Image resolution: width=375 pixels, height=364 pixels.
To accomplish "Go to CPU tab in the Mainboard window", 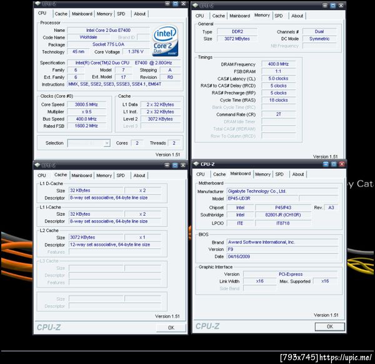I will 201,174.
